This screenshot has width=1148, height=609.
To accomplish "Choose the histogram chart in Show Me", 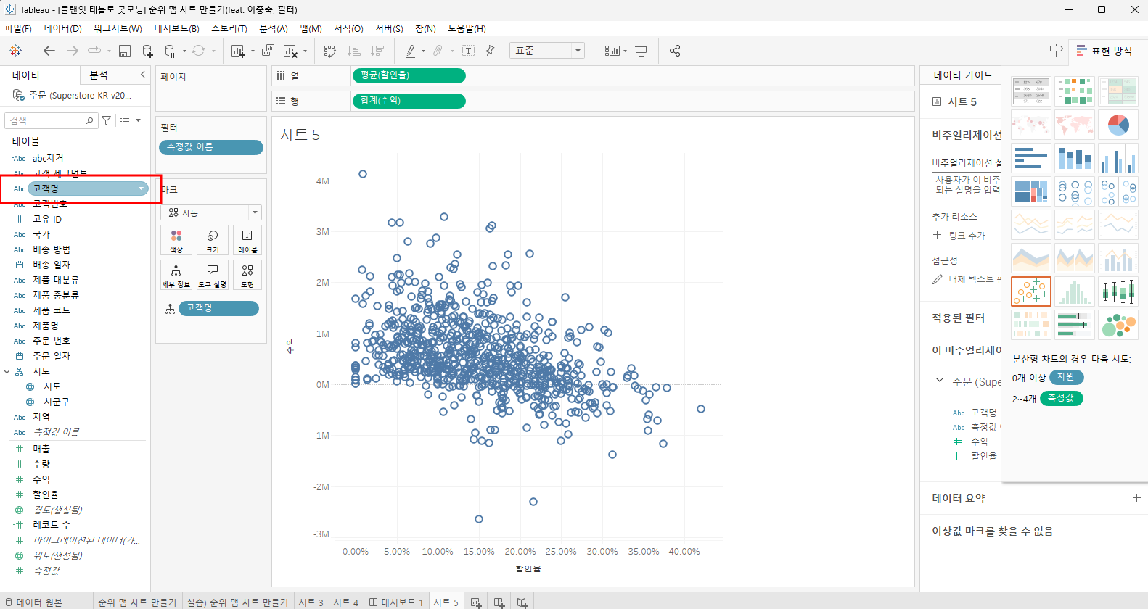I will [x=1075, y=291].
